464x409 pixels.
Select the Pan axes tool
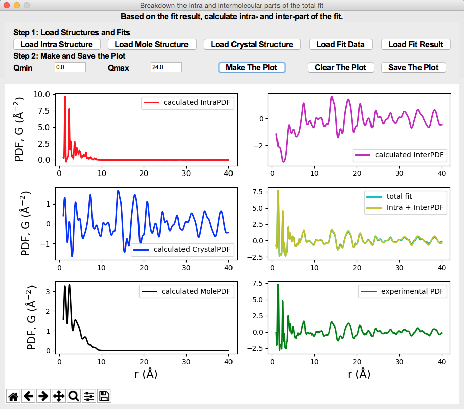59,396
